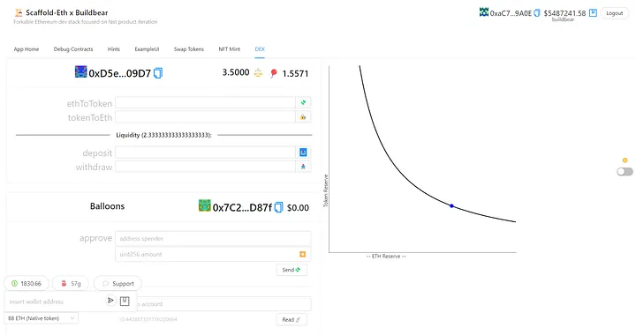The height and width of the screenshot is (335, 636).
Task: Click the uint256 amount multiplier icon
Action: tap(303, 254)
